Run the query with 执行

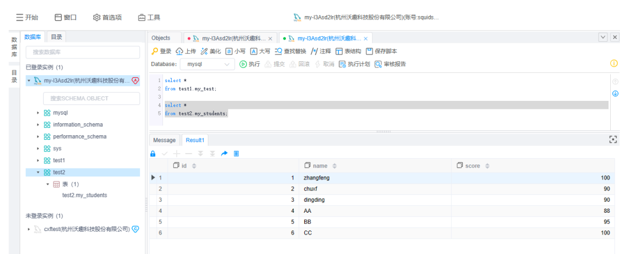pyautogui.click(x=250, y=64)
